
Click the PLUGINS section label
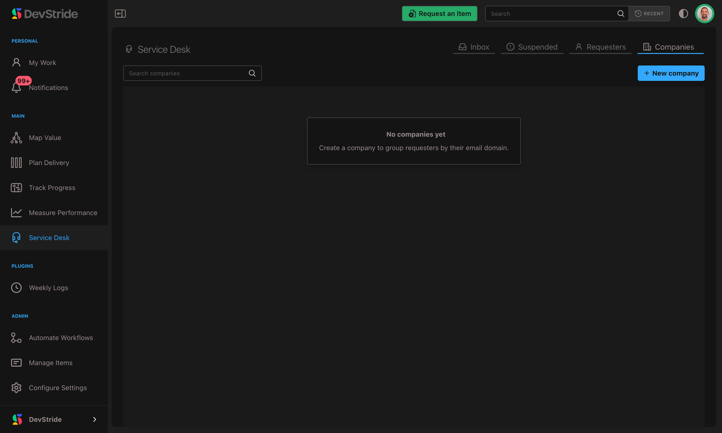pos(23,266)
